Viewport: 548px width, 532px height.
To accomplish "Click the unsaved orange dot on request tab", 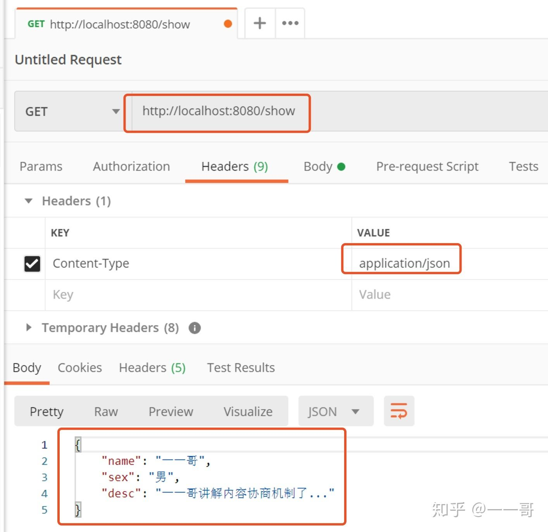I will [x=228, y=24].
